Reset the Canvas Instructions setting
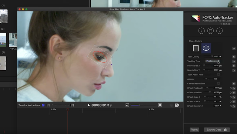This screenshot has width=237, height=134. pos(234,84)
